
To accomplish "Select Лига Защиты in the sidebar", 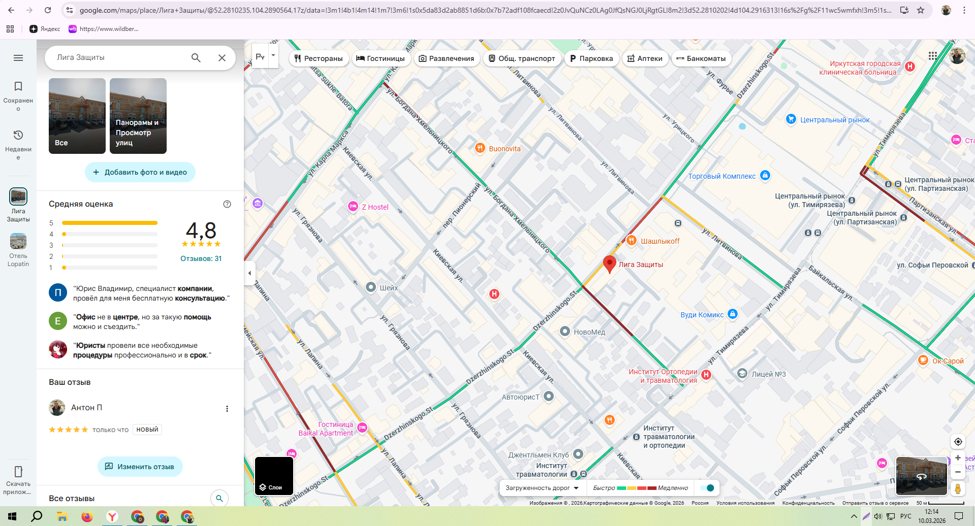I will (18, 205).
